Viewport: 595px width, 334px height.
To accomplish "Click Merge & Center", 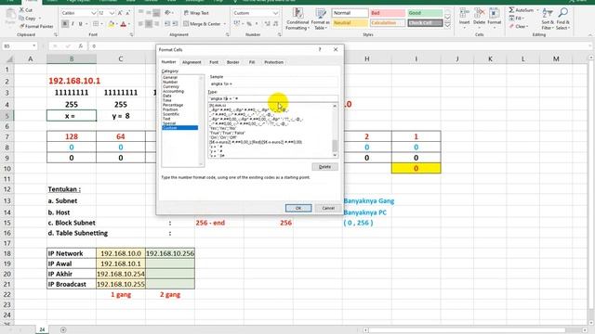I will click(x=202, y=24).
